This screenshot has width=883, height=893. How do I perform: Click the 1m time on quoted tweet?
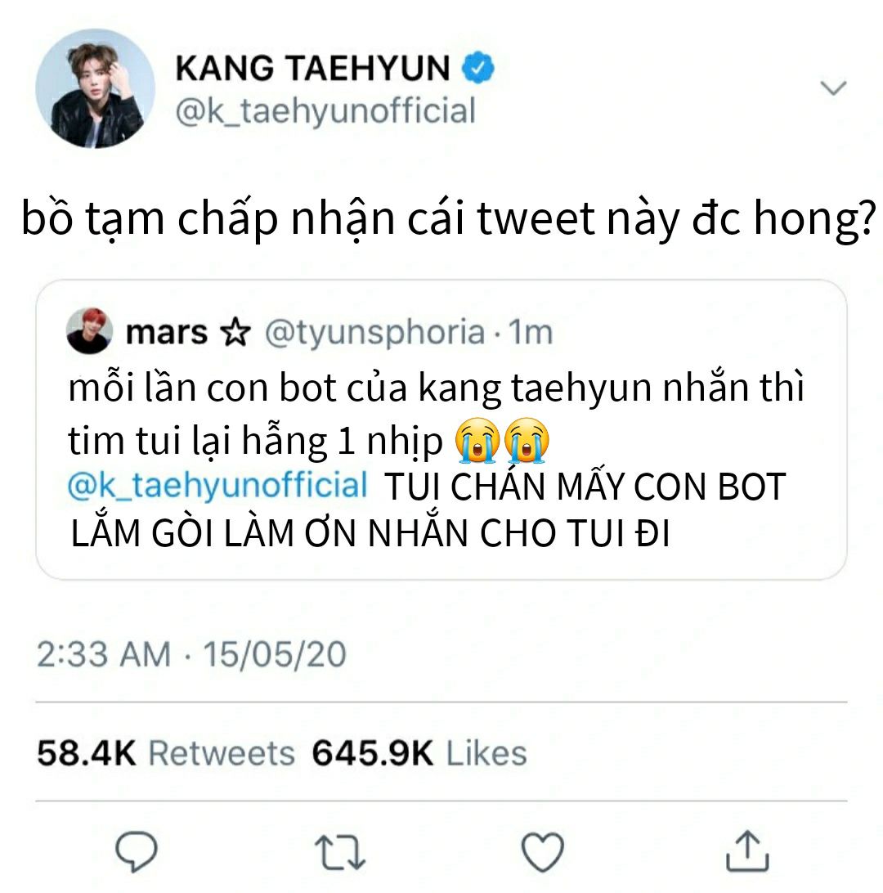[530, 333]
